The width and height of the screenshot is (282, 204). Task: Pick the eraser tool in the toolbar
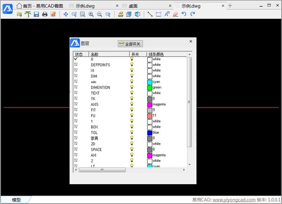tap(175, 15)
